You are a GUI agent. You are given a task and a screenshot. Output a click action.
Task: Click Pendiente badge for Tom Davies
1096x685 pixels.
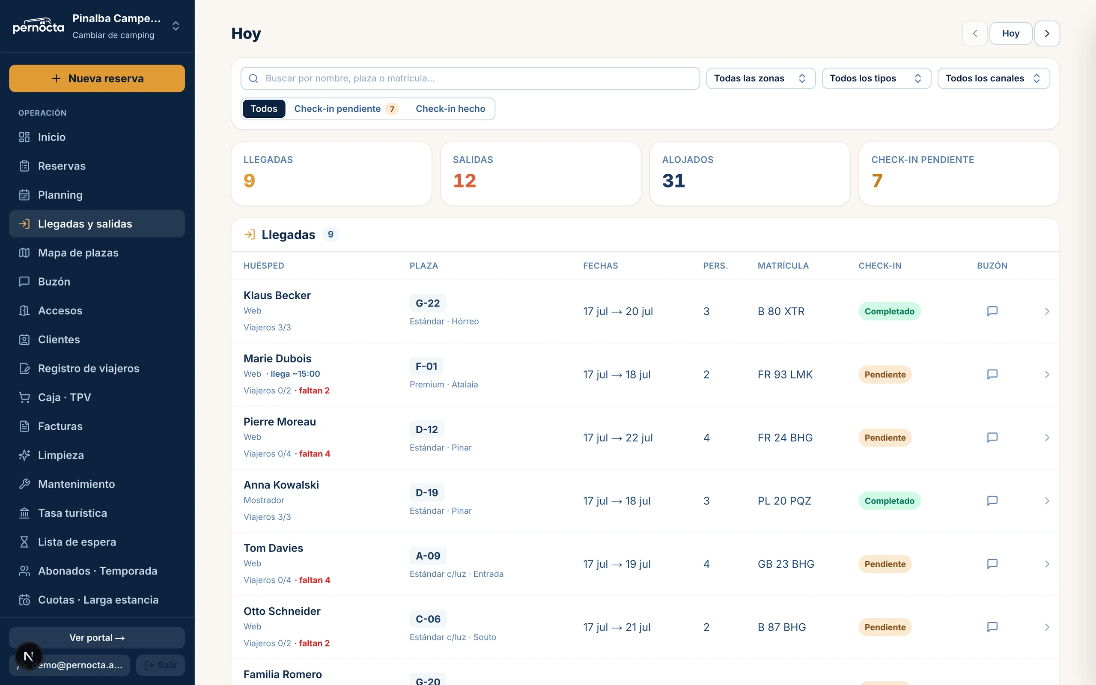click(885, 564)
